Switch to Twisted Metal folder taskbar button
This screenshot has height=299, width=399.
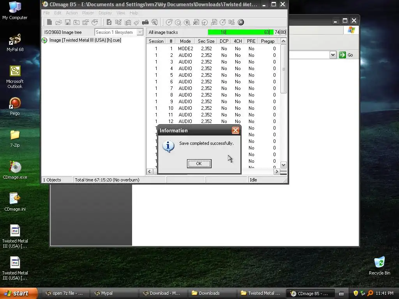[x=261, y=294]
